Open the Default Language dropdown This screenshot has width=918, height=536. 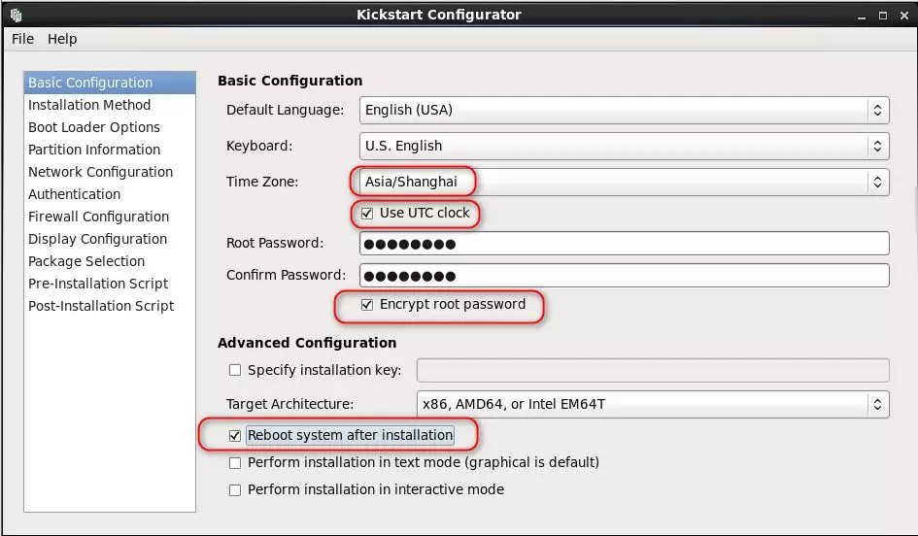(x=624, y=111)
